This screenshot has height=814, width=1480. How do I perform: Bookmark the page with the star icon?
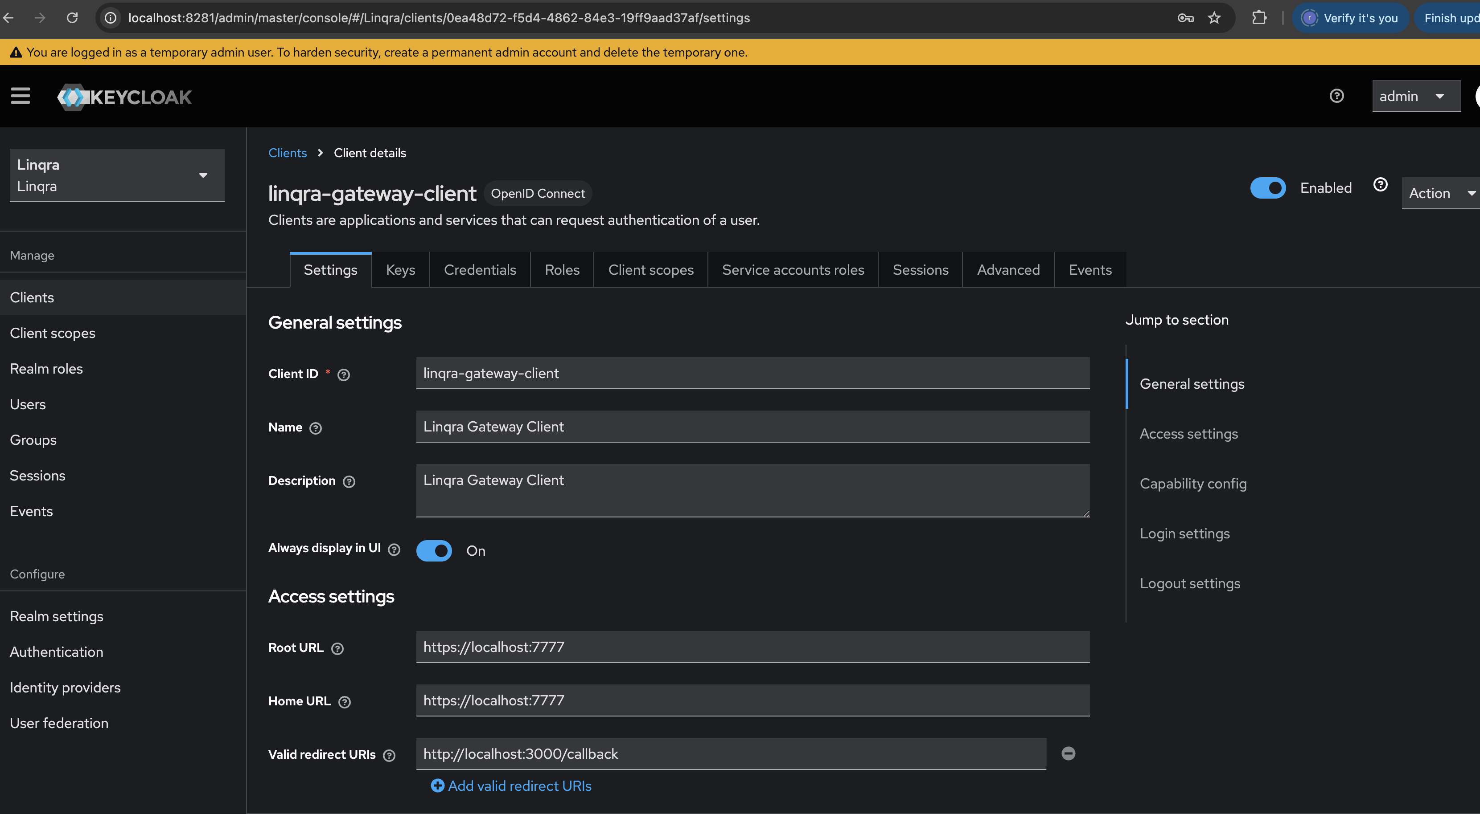tap(1215, 18)
